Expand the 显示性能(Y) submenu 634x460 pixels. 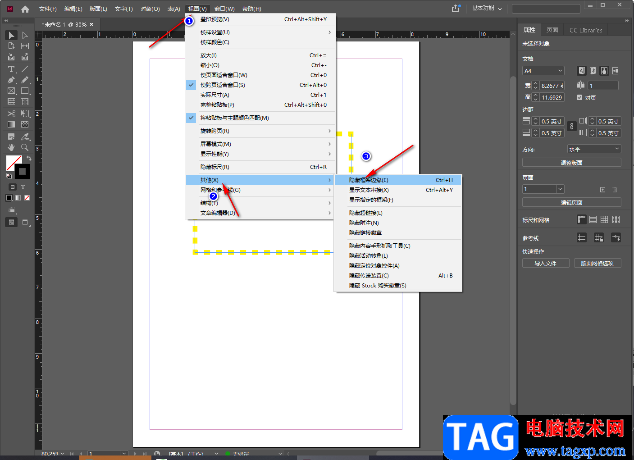pyautogui.click(x=260, y=154)
